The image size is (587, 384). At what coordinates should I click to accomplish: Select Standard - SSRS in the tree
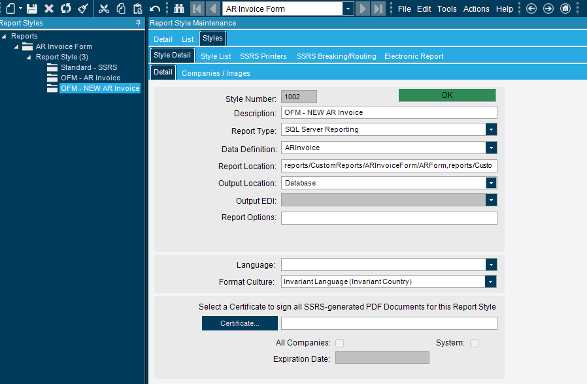pyautogui.click(x=89, y=67)
